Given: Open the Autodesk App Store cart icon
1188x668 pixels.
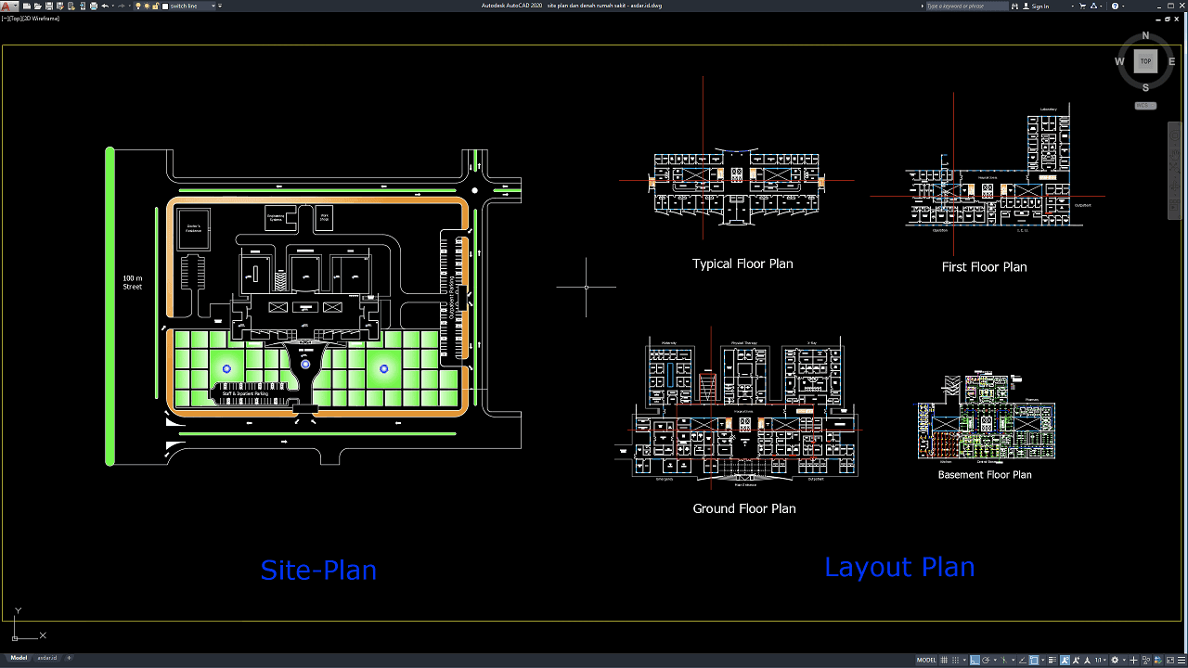Looking at the screenshot, I should 1082,6.
